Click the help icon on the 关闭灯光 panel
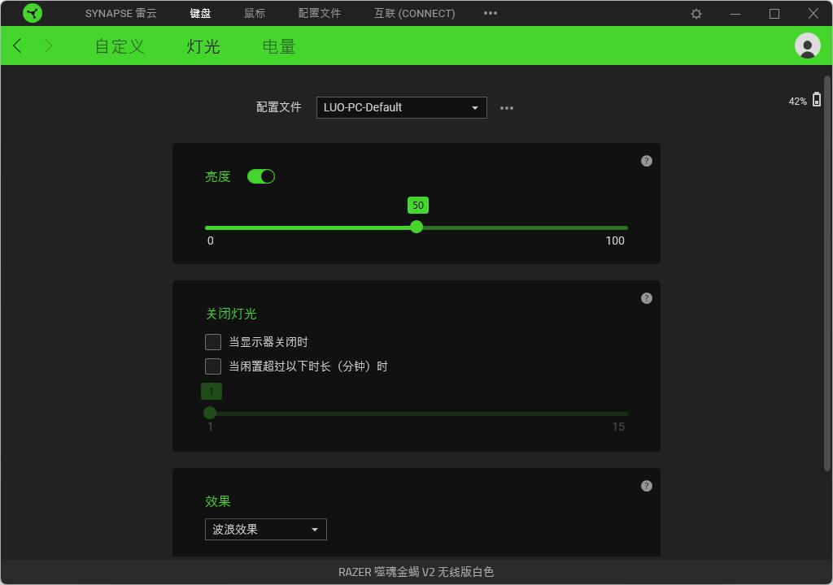Screen dimensions: 833x585 click(x=646, y=298)
